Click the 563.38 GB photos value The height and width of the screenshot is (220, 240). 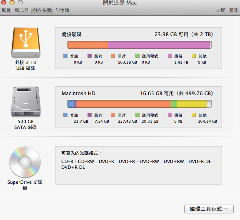tap(127, 62)
